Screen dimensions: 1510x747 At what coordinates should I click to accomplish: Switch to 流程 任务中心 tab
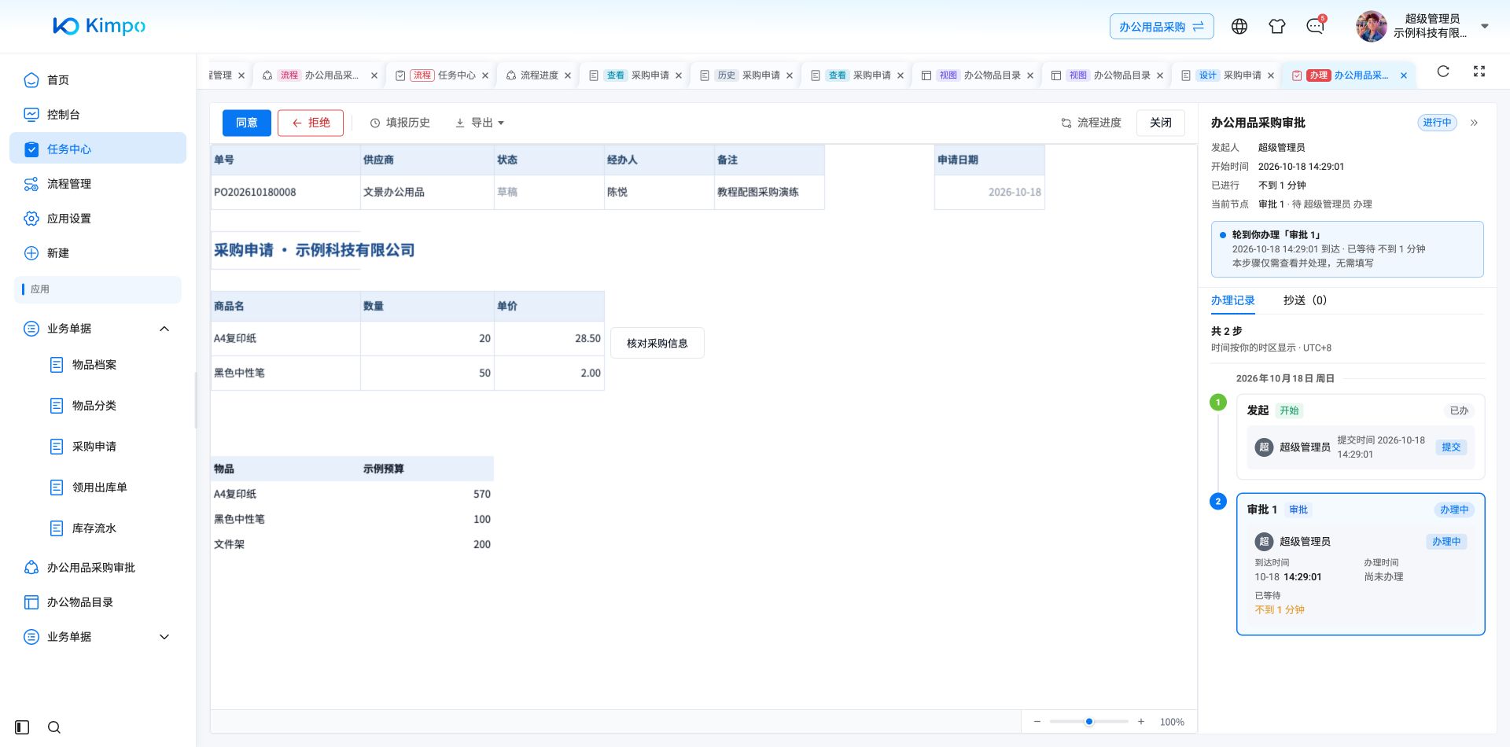point(442,75)
